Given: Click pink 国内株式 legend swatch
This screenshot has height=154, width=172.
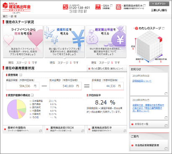Looking at the screenshot, I should pos(31,107).
